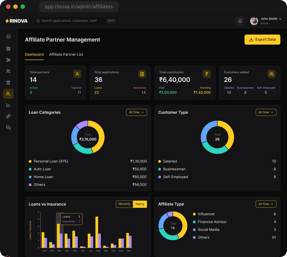Click the ₹50,000 Auto Loan amount
The height and width of the screenshot is (257, 287).
coord(139,169)
